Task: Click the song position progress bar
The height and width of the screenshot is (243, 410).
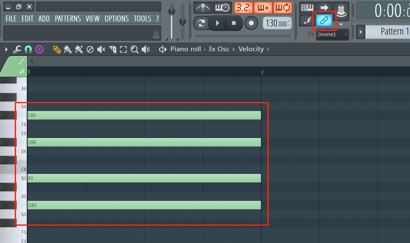Action: tap(243, 36)
